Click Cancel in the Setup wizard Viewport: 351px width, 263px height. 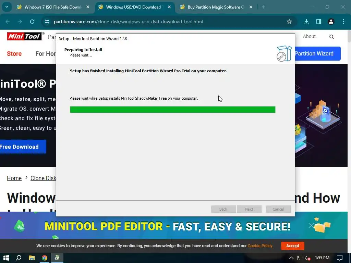[278, 209]
